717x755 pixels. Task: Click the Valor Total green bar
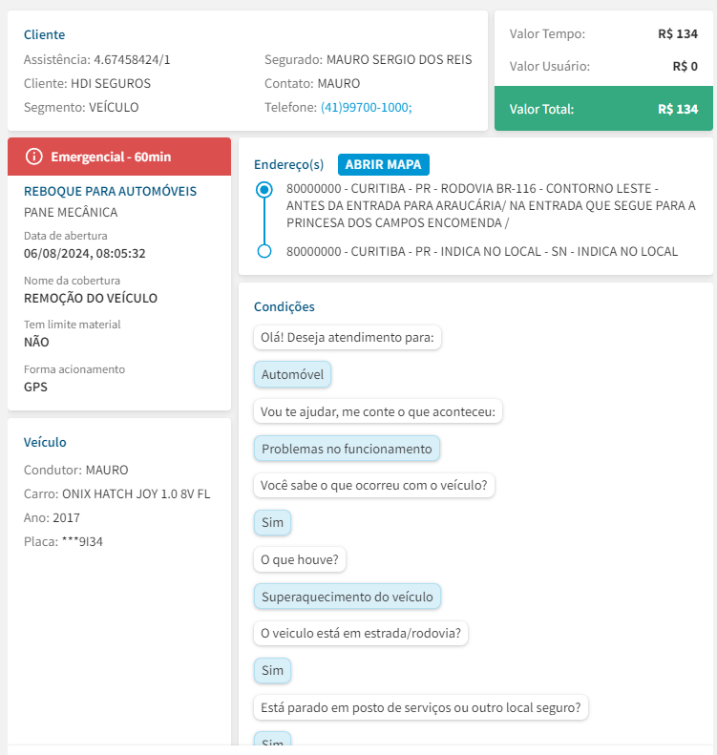tap(603, 109)
